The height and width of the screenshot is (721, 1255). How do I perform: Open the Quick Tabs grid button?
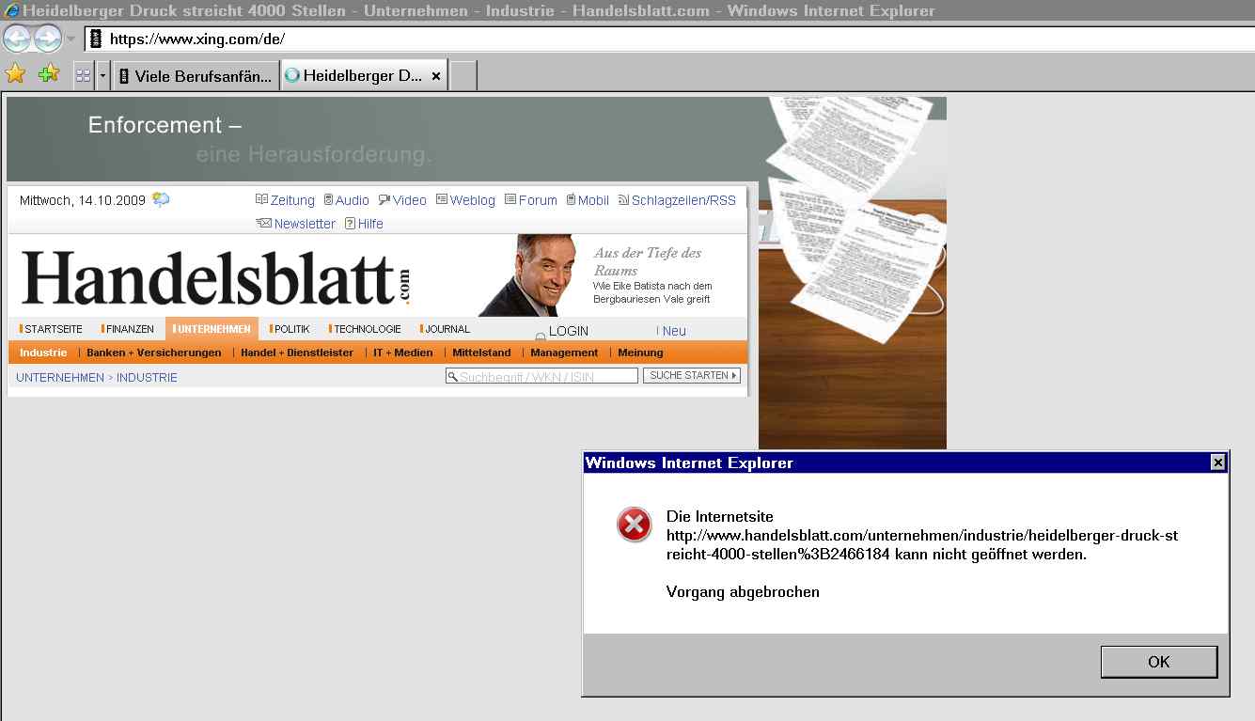(x=84, y=76)
